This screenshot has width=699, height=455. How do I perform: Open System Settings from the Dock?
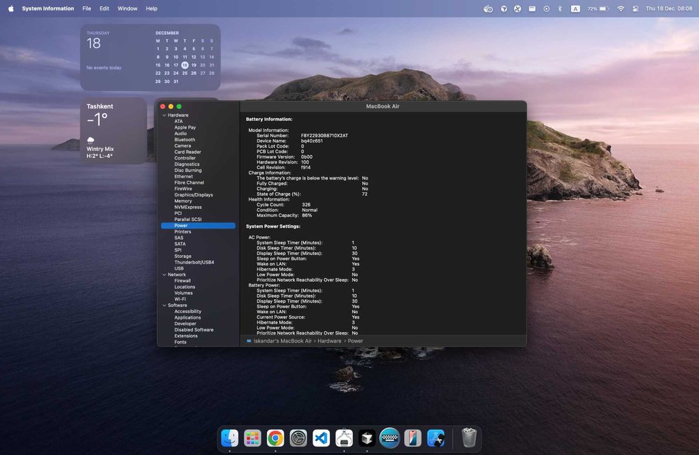point(298,438)
